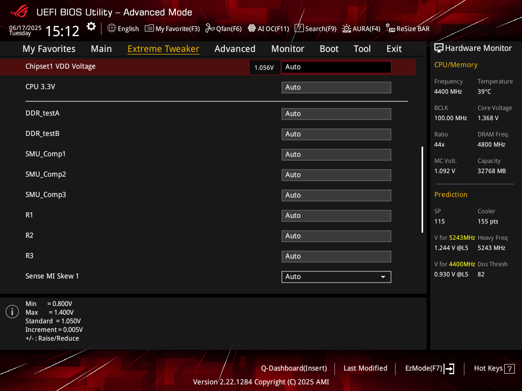Select the R1 Auto field
Viewport: 522px width, 391px height.
[x=336, y=216]
